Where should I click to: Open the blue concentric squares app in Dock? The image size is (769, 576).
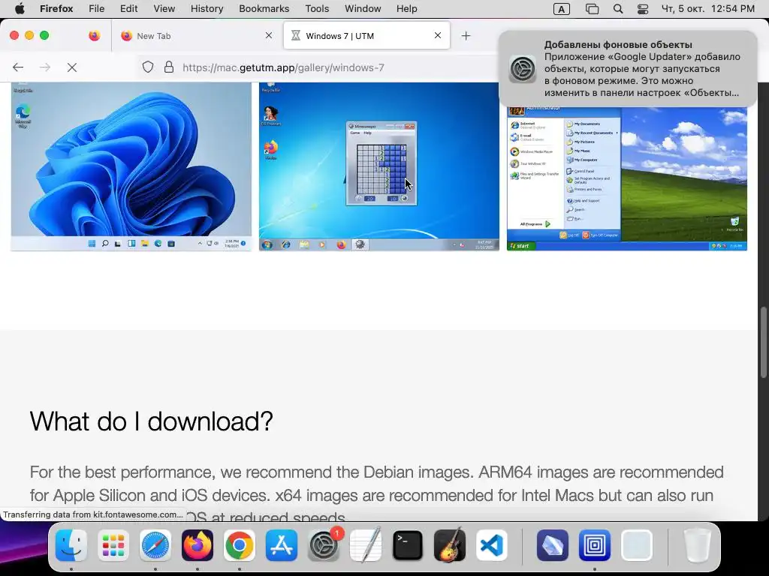point(595,545)
